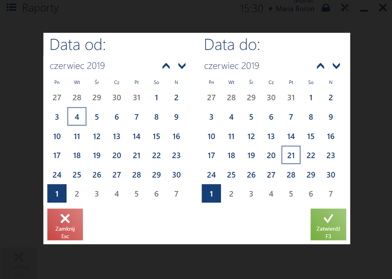Viewport: 392px width, 279px height.
Task: Confirm dates with Zatwierdź F3 button
Action: (328, 224)
